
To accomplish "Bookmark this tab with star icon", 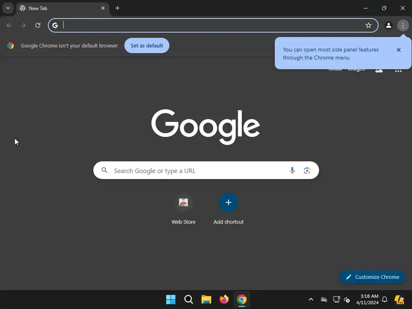I will [369, 25].
